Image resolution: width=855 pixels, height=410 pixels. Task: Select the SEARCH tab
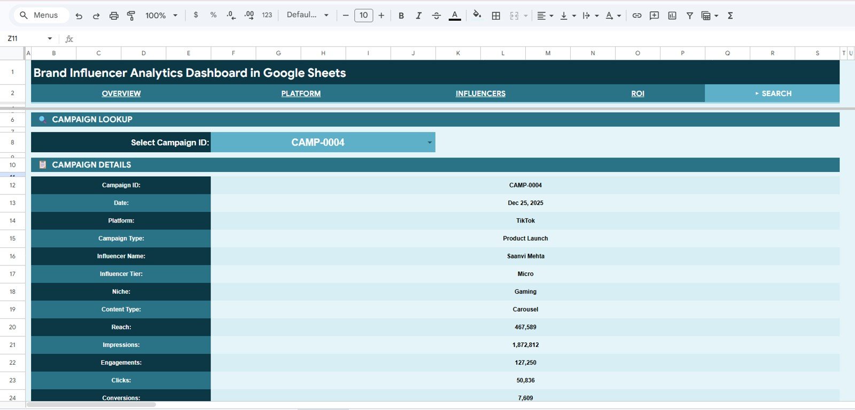[772, 93]
